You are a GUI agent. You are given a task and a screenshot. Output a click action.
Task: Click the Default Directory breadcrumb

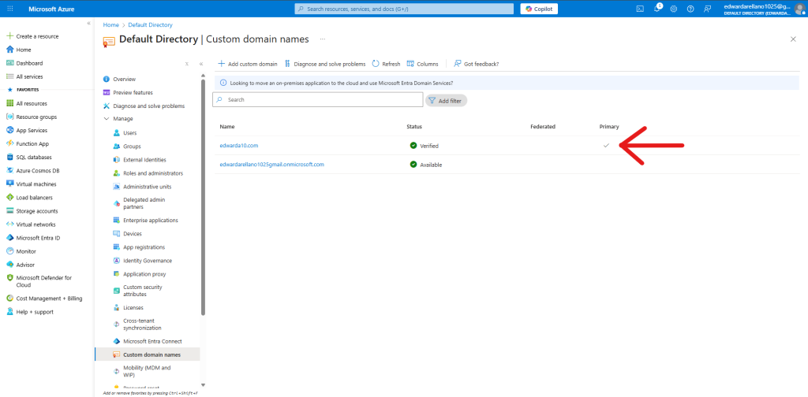[x=150, y=24]
